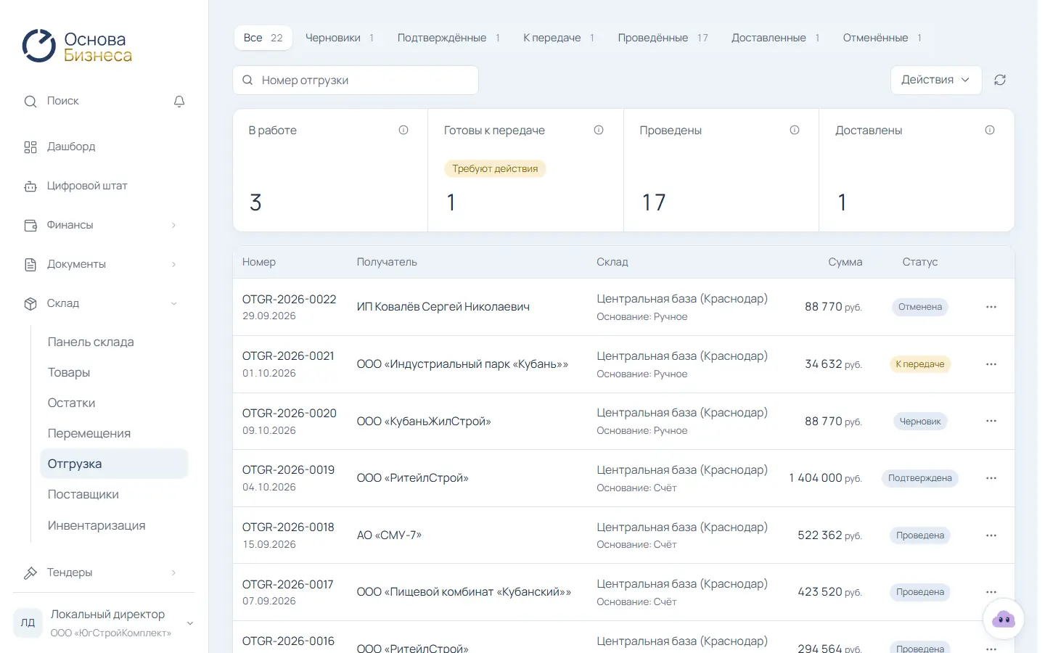Open row menu for OTGR-2026-0018
Viewport: 1045px width, 653px height.
pos(991,535)
